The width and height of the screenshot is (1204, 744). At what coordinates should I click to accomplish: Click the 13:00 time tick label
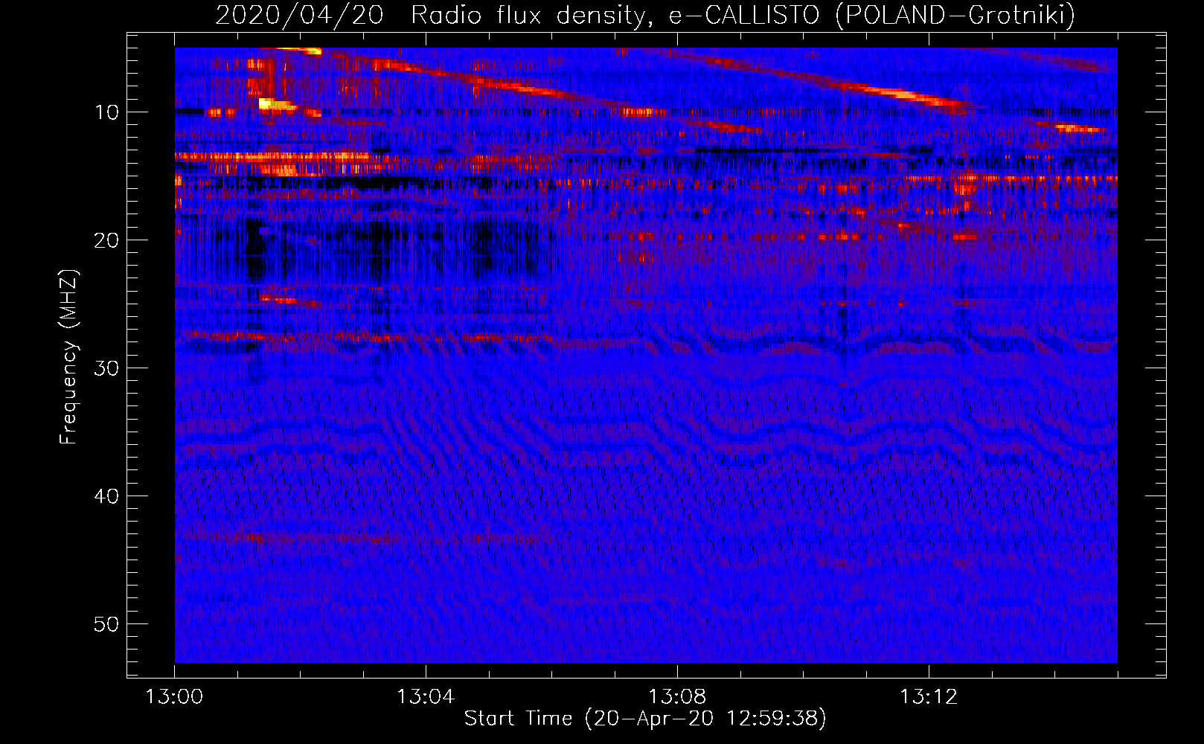point(174,697)
